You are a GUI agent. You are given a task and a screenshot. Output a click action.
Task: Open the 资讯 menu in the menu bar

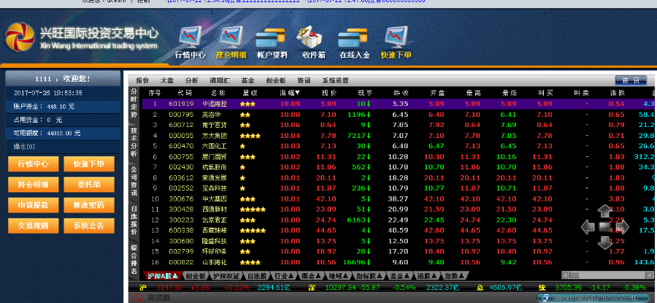point(304,80)
